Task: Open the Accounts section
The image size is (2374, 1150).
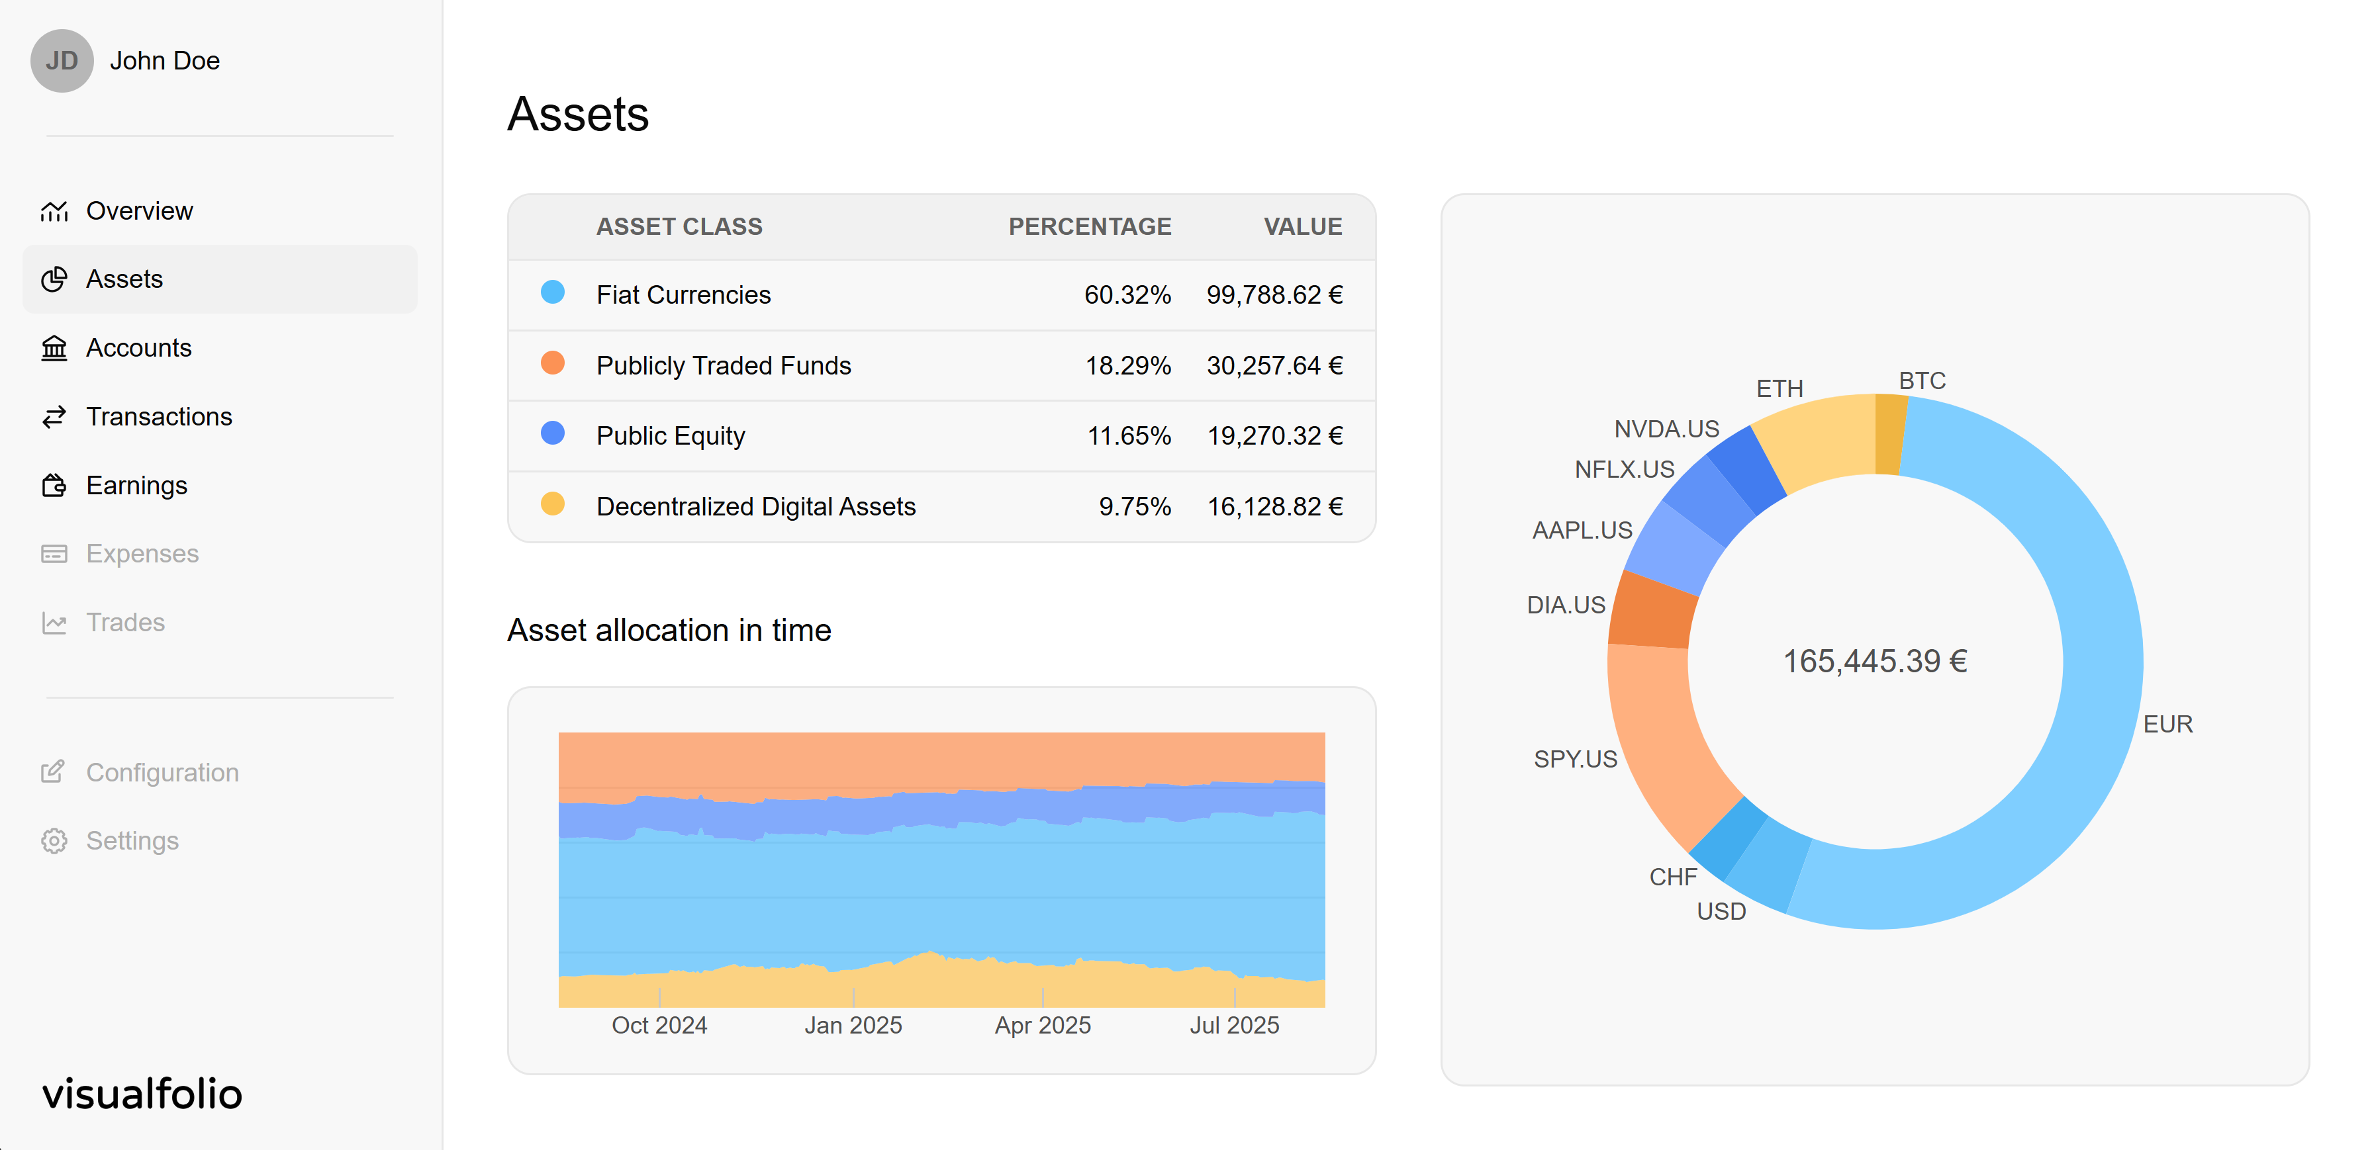Action: click(x=138, y=347)
